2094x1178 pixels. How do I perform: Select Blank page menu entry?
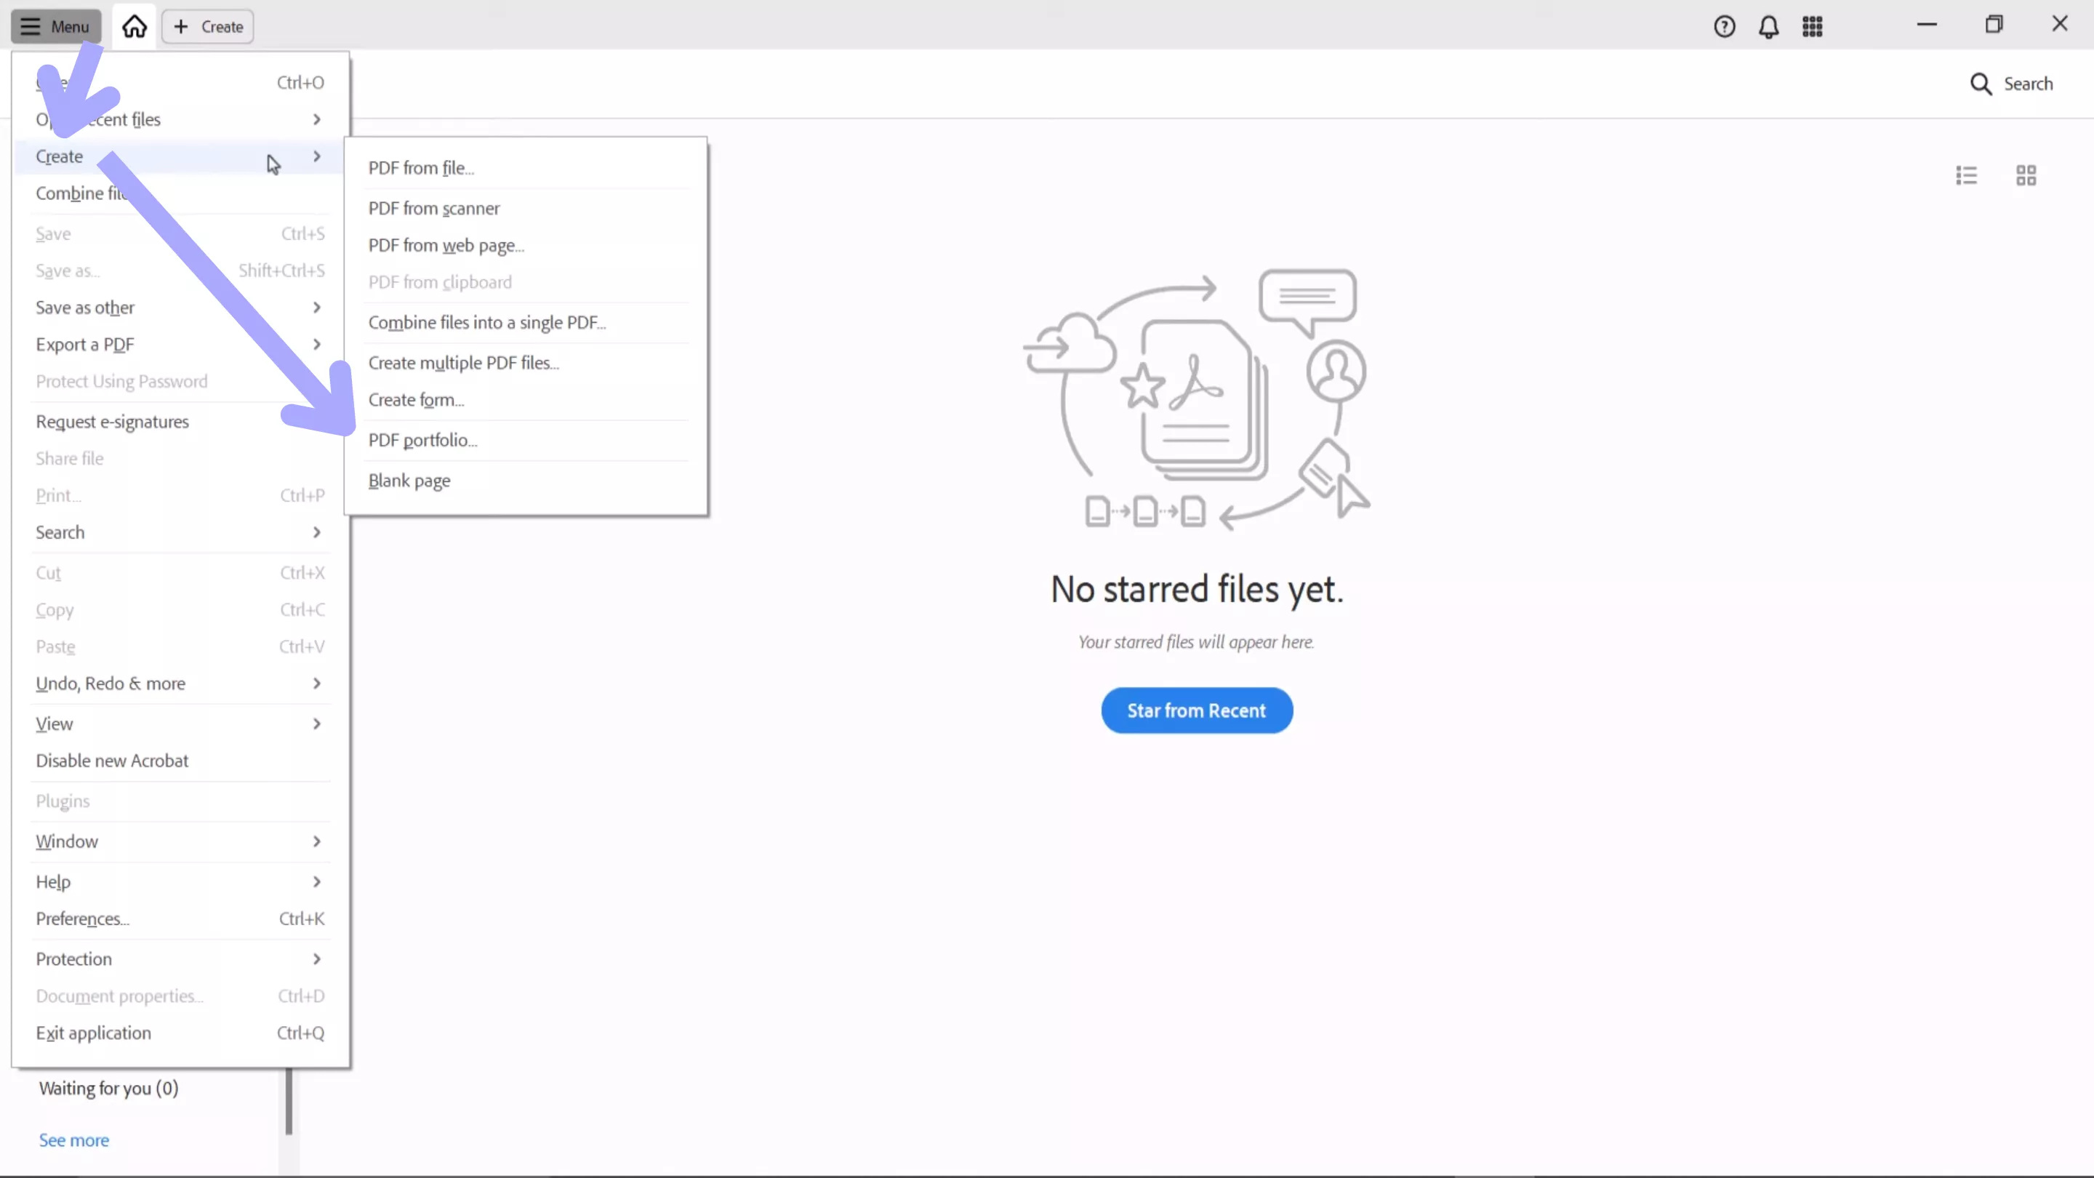pyautogui.click(x=409, y=481)
